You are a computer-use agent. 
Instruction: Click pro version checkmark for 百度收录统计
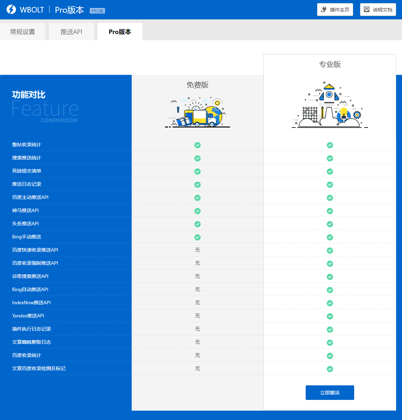click(330, 356)
